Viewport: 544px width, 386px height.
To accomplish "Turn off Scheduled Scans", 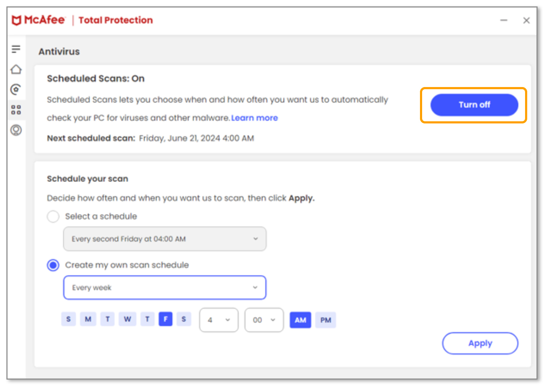I will [x=474, y=105].
